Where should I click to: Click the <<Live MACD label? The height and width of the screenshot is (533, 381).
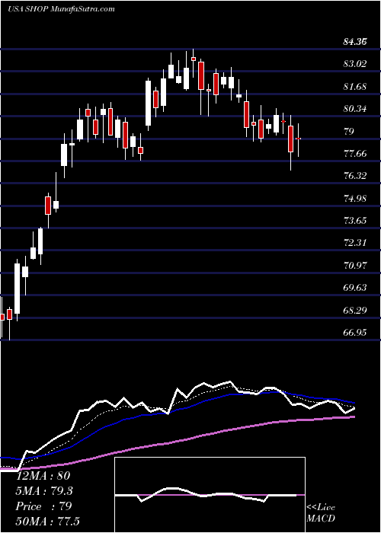click(321, 513)
